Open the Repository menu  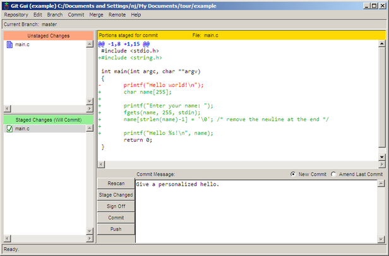pyautogui.click(x=16, y=14)
